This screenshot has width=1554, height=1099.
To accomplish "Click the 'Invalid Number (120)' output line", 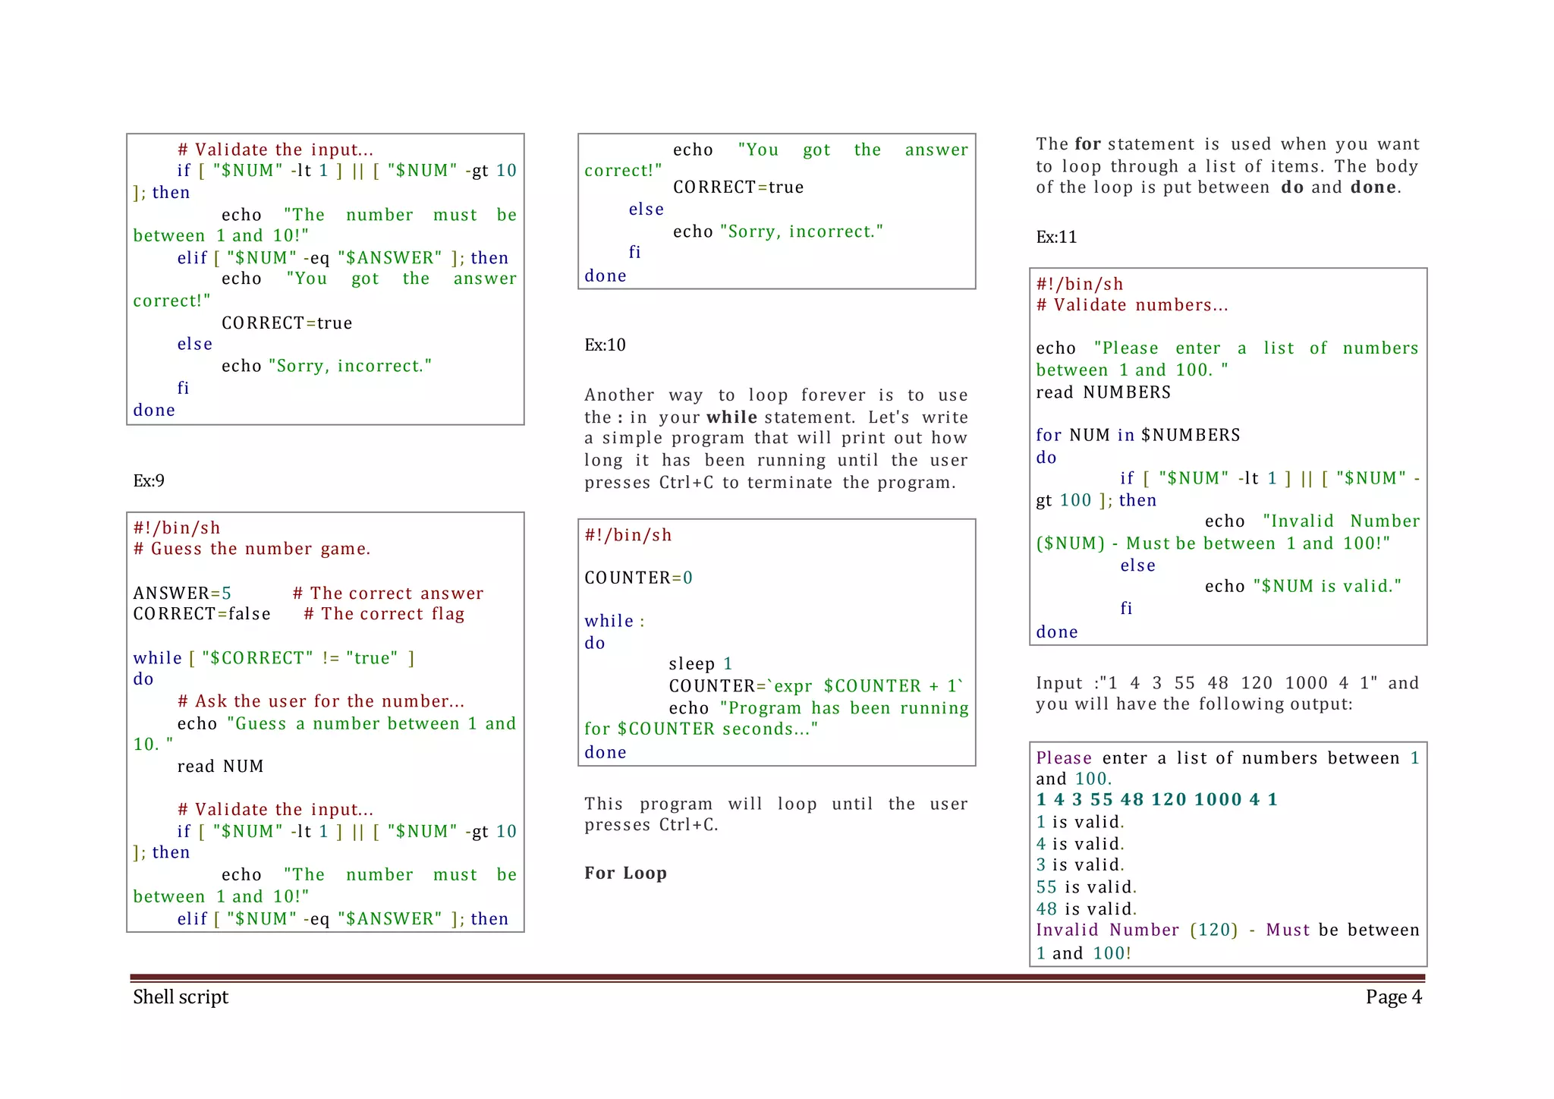I will pos(1136,930).
